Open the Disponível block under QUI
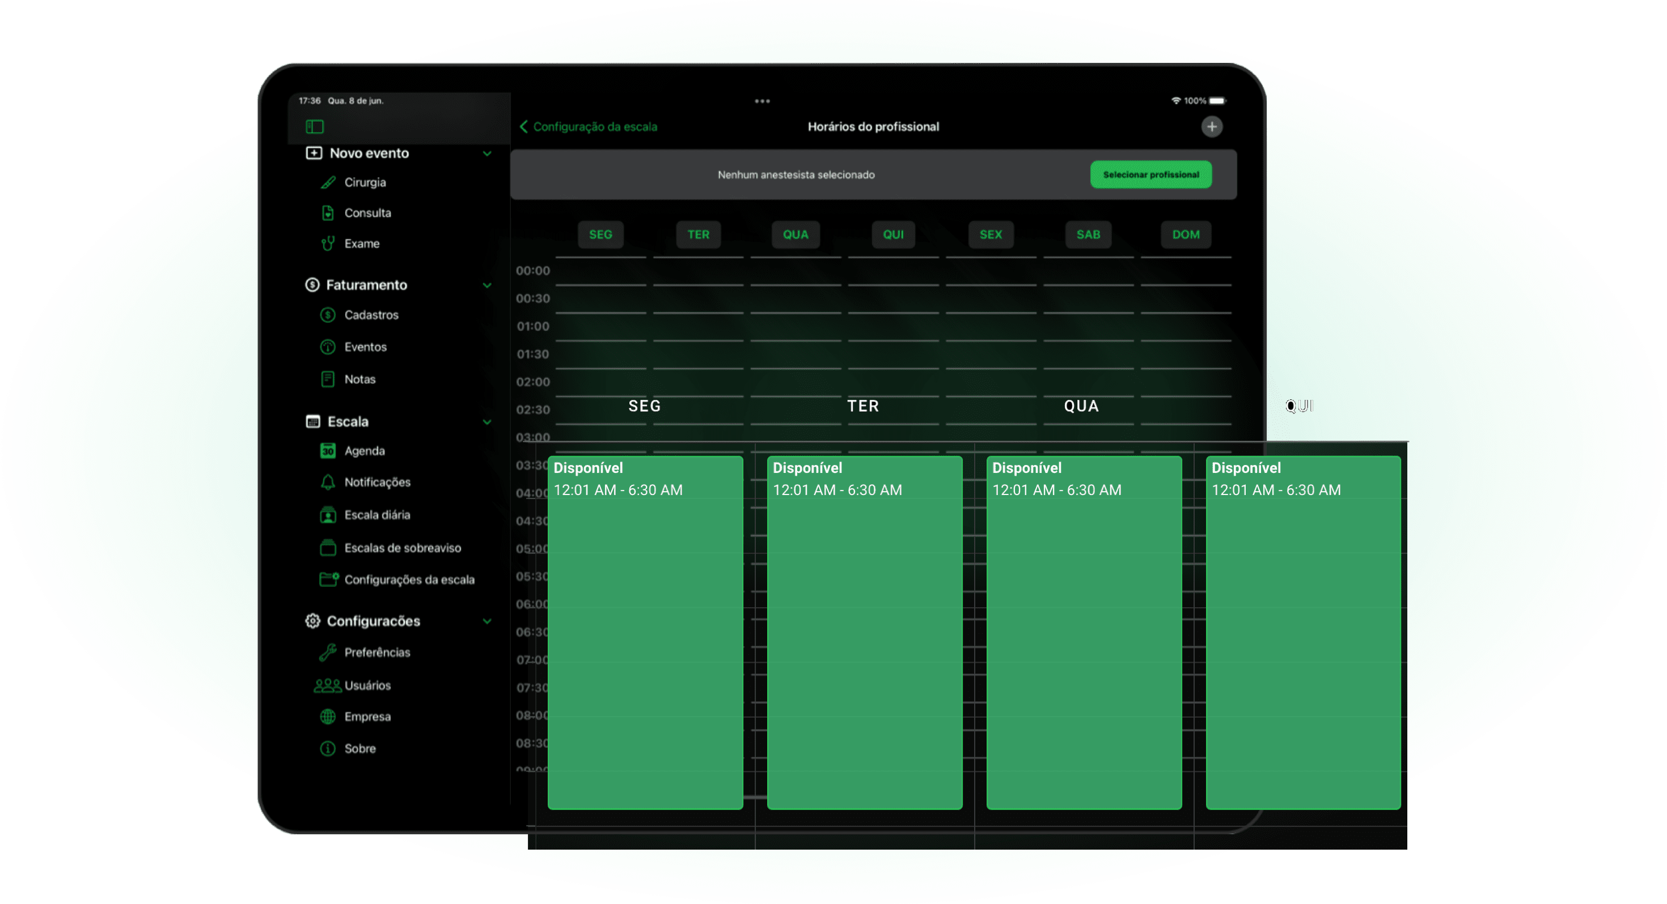 tap(1304, 633)
